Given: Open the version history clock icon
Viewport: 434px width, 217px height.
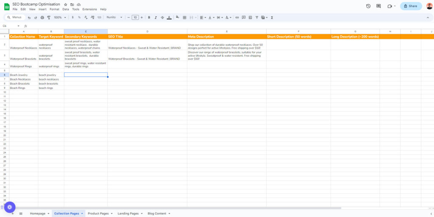Looking at the screenshot, I should (368, 6).
